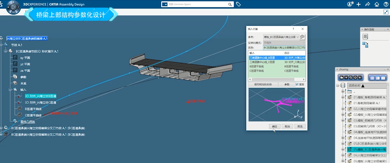Select row 三维道路中心线_C匝道
The height and width of the screenshot is (163, 390).
pos(277,62)
